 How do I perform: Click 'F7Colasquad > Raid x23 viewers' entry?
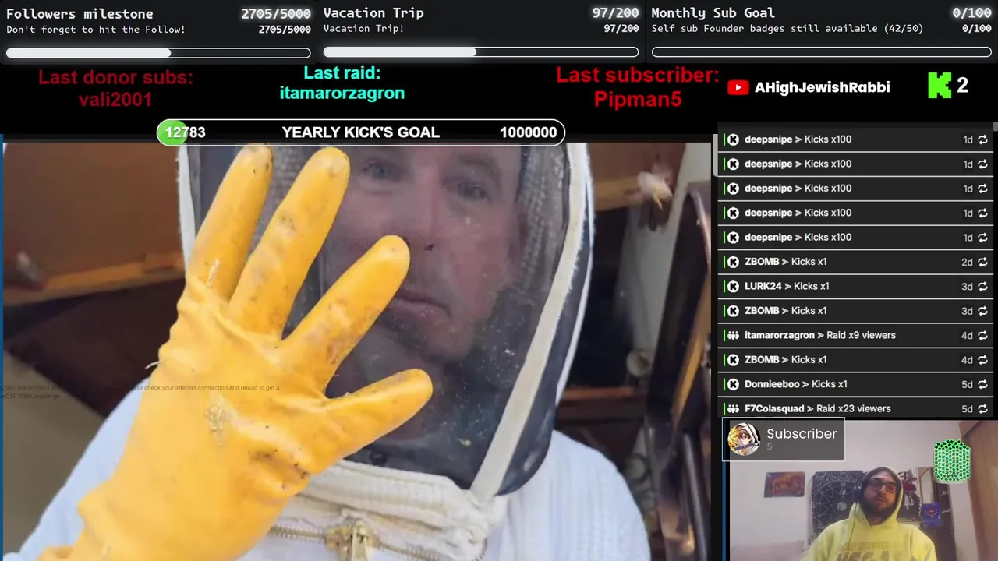point(818,408)
